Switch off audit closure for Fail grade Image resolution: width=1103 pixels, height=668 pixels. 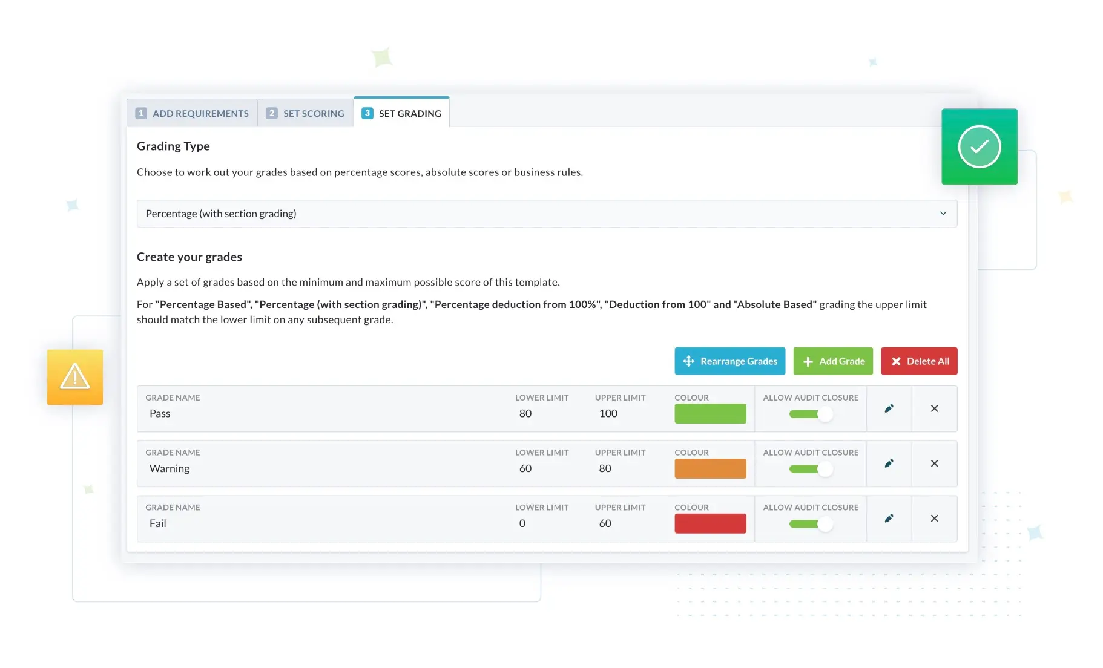pos(811,524)
